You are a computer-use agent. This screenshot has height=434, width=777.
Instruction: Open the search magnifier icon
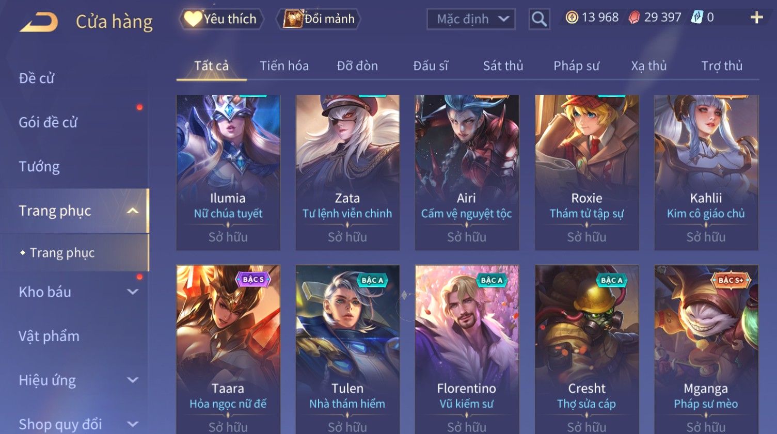[x=539, y=19]
